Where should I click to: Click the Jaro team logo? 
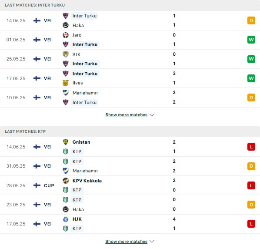coord(66,35)
